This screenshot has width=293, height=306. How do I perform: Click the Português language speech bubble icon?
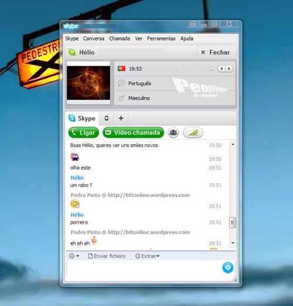(122, 83)
